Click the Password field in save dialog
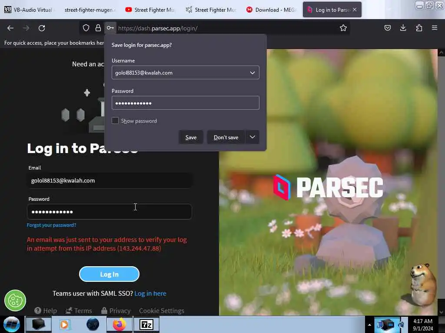The height and width of the screenshot is (333, 445). [x=185, y=103]
